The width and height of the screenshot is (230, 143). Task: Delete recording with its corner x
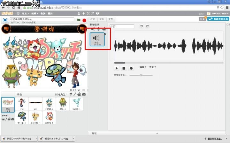point(104,34)
